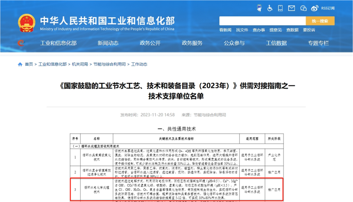This screenshot has width=353, height=202.
Task: Click the 序号 table header
Action: pyautogui.click(x=75, y=139)
